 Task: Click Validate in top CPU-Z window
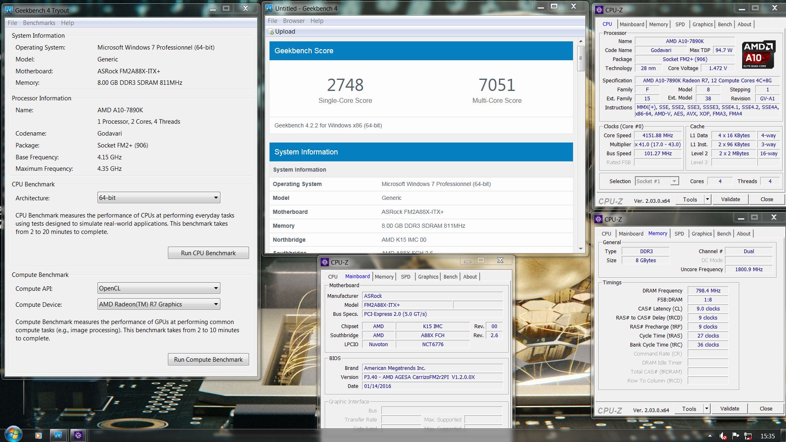pos(730,199)
